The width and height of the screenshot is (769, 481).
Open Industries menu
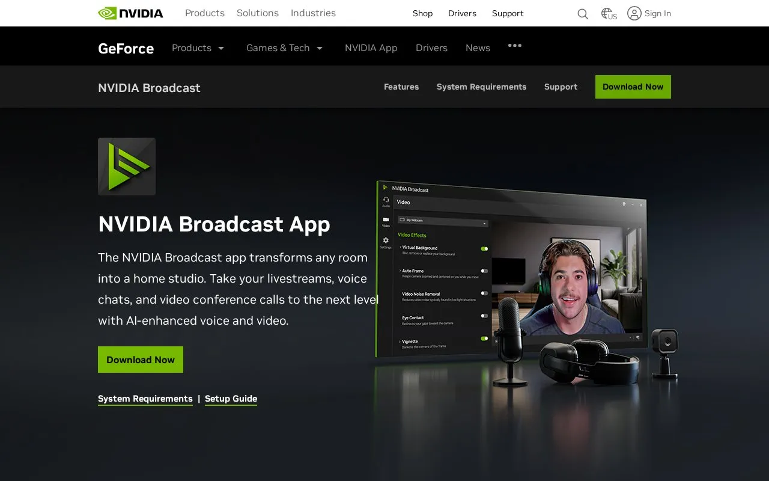coord(313,13)
